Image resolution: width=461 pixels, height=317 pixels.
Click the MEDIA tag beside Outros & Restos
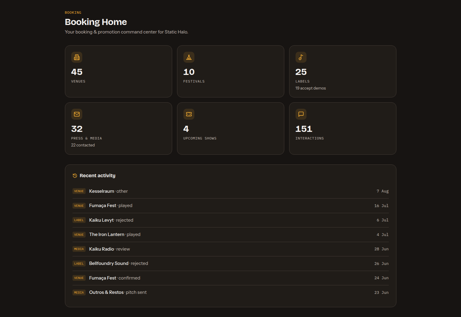click(x=79, y=292)
